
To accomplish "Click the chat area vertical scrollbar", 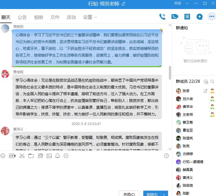I will pyautogui.click(x=170, y=73).
